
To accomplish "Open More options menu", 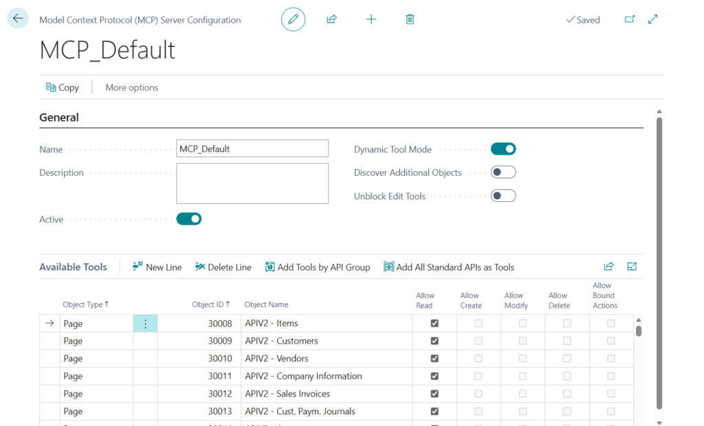I will tap(131, 87).
